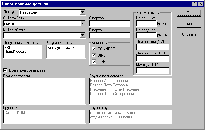
Task: Click the empty К Узлу/Сети combo box
Action: (x=44, y=35)
